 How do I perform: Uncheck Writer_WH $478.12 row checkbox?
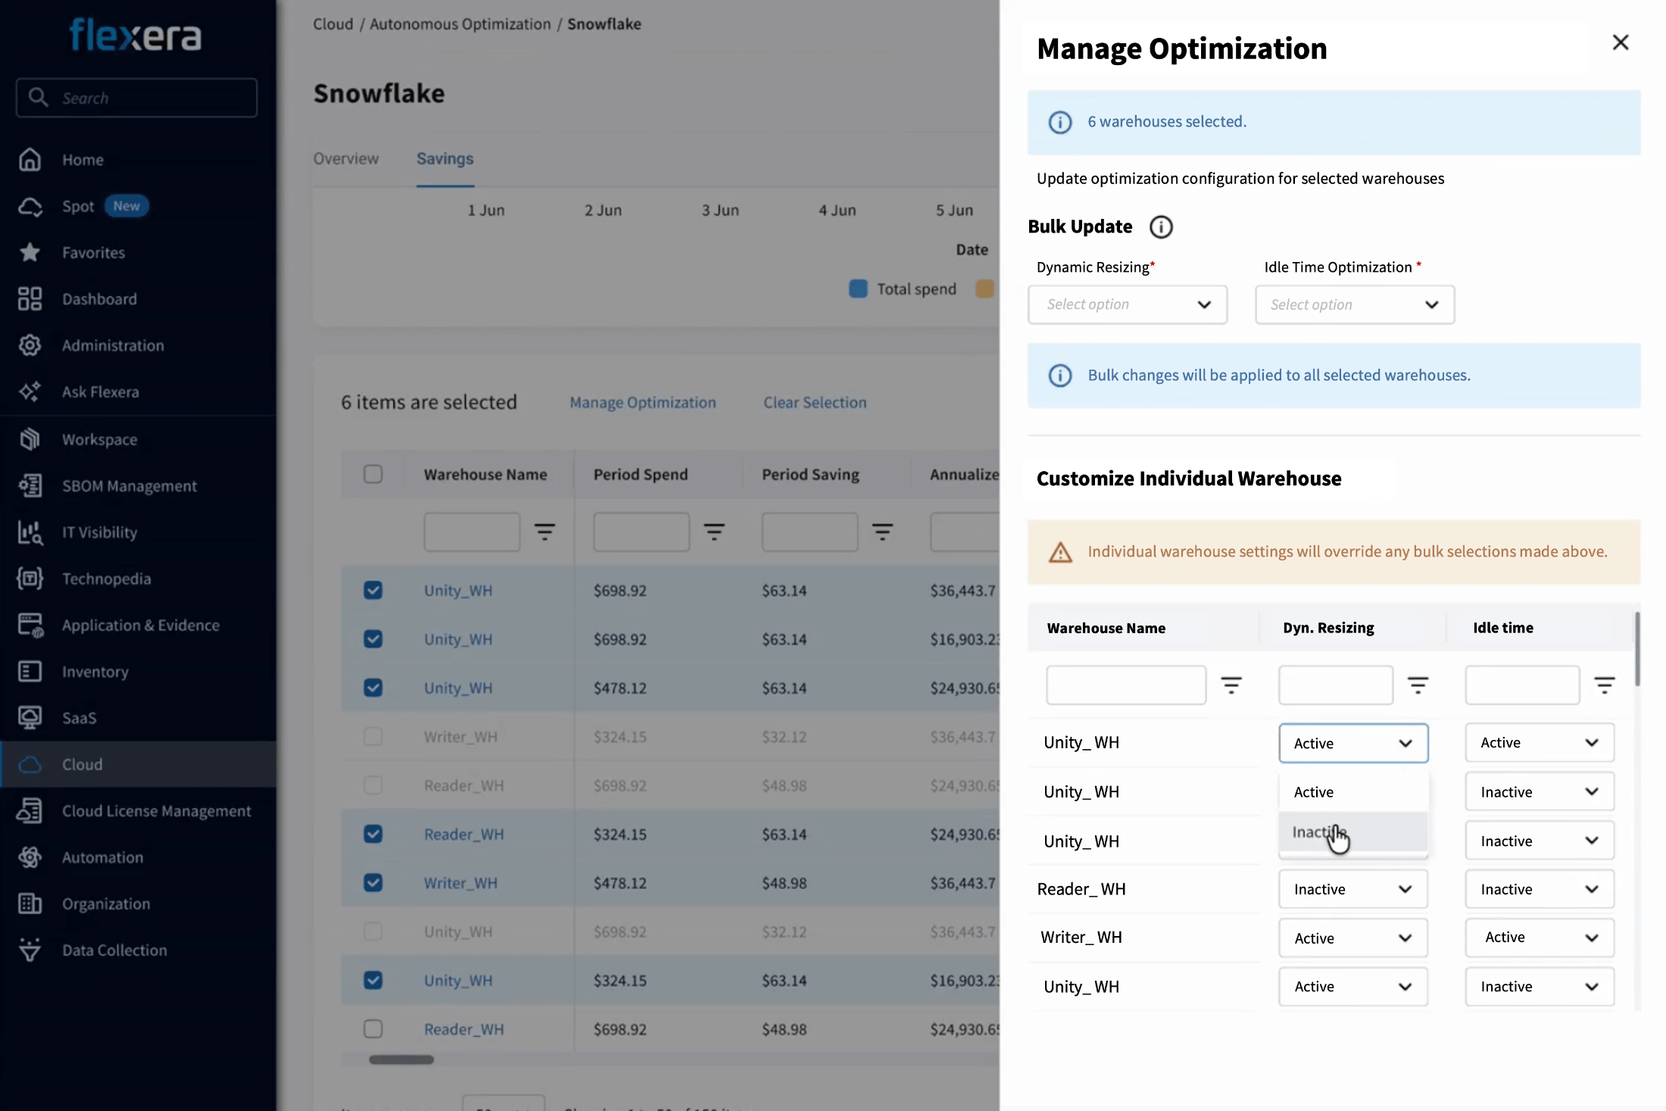(x=373, y=883)
